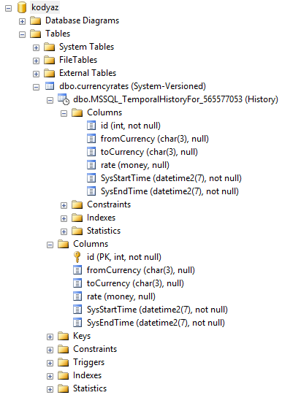Click the column icon beside id (int, not null)
The width and height of the screenshot is (282, 395).
coord(91,126)
